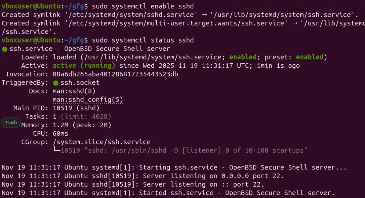Open the man:sshd_config(5) docs link
The height and width of the screenshot is (198, 365).
[x=88, y=100]
